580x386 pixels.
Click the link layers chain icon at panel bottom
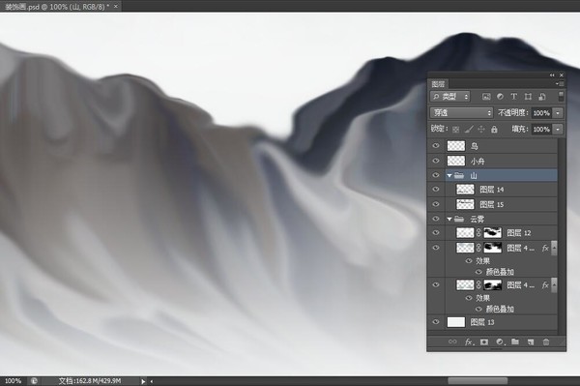[x=452, y=341]
